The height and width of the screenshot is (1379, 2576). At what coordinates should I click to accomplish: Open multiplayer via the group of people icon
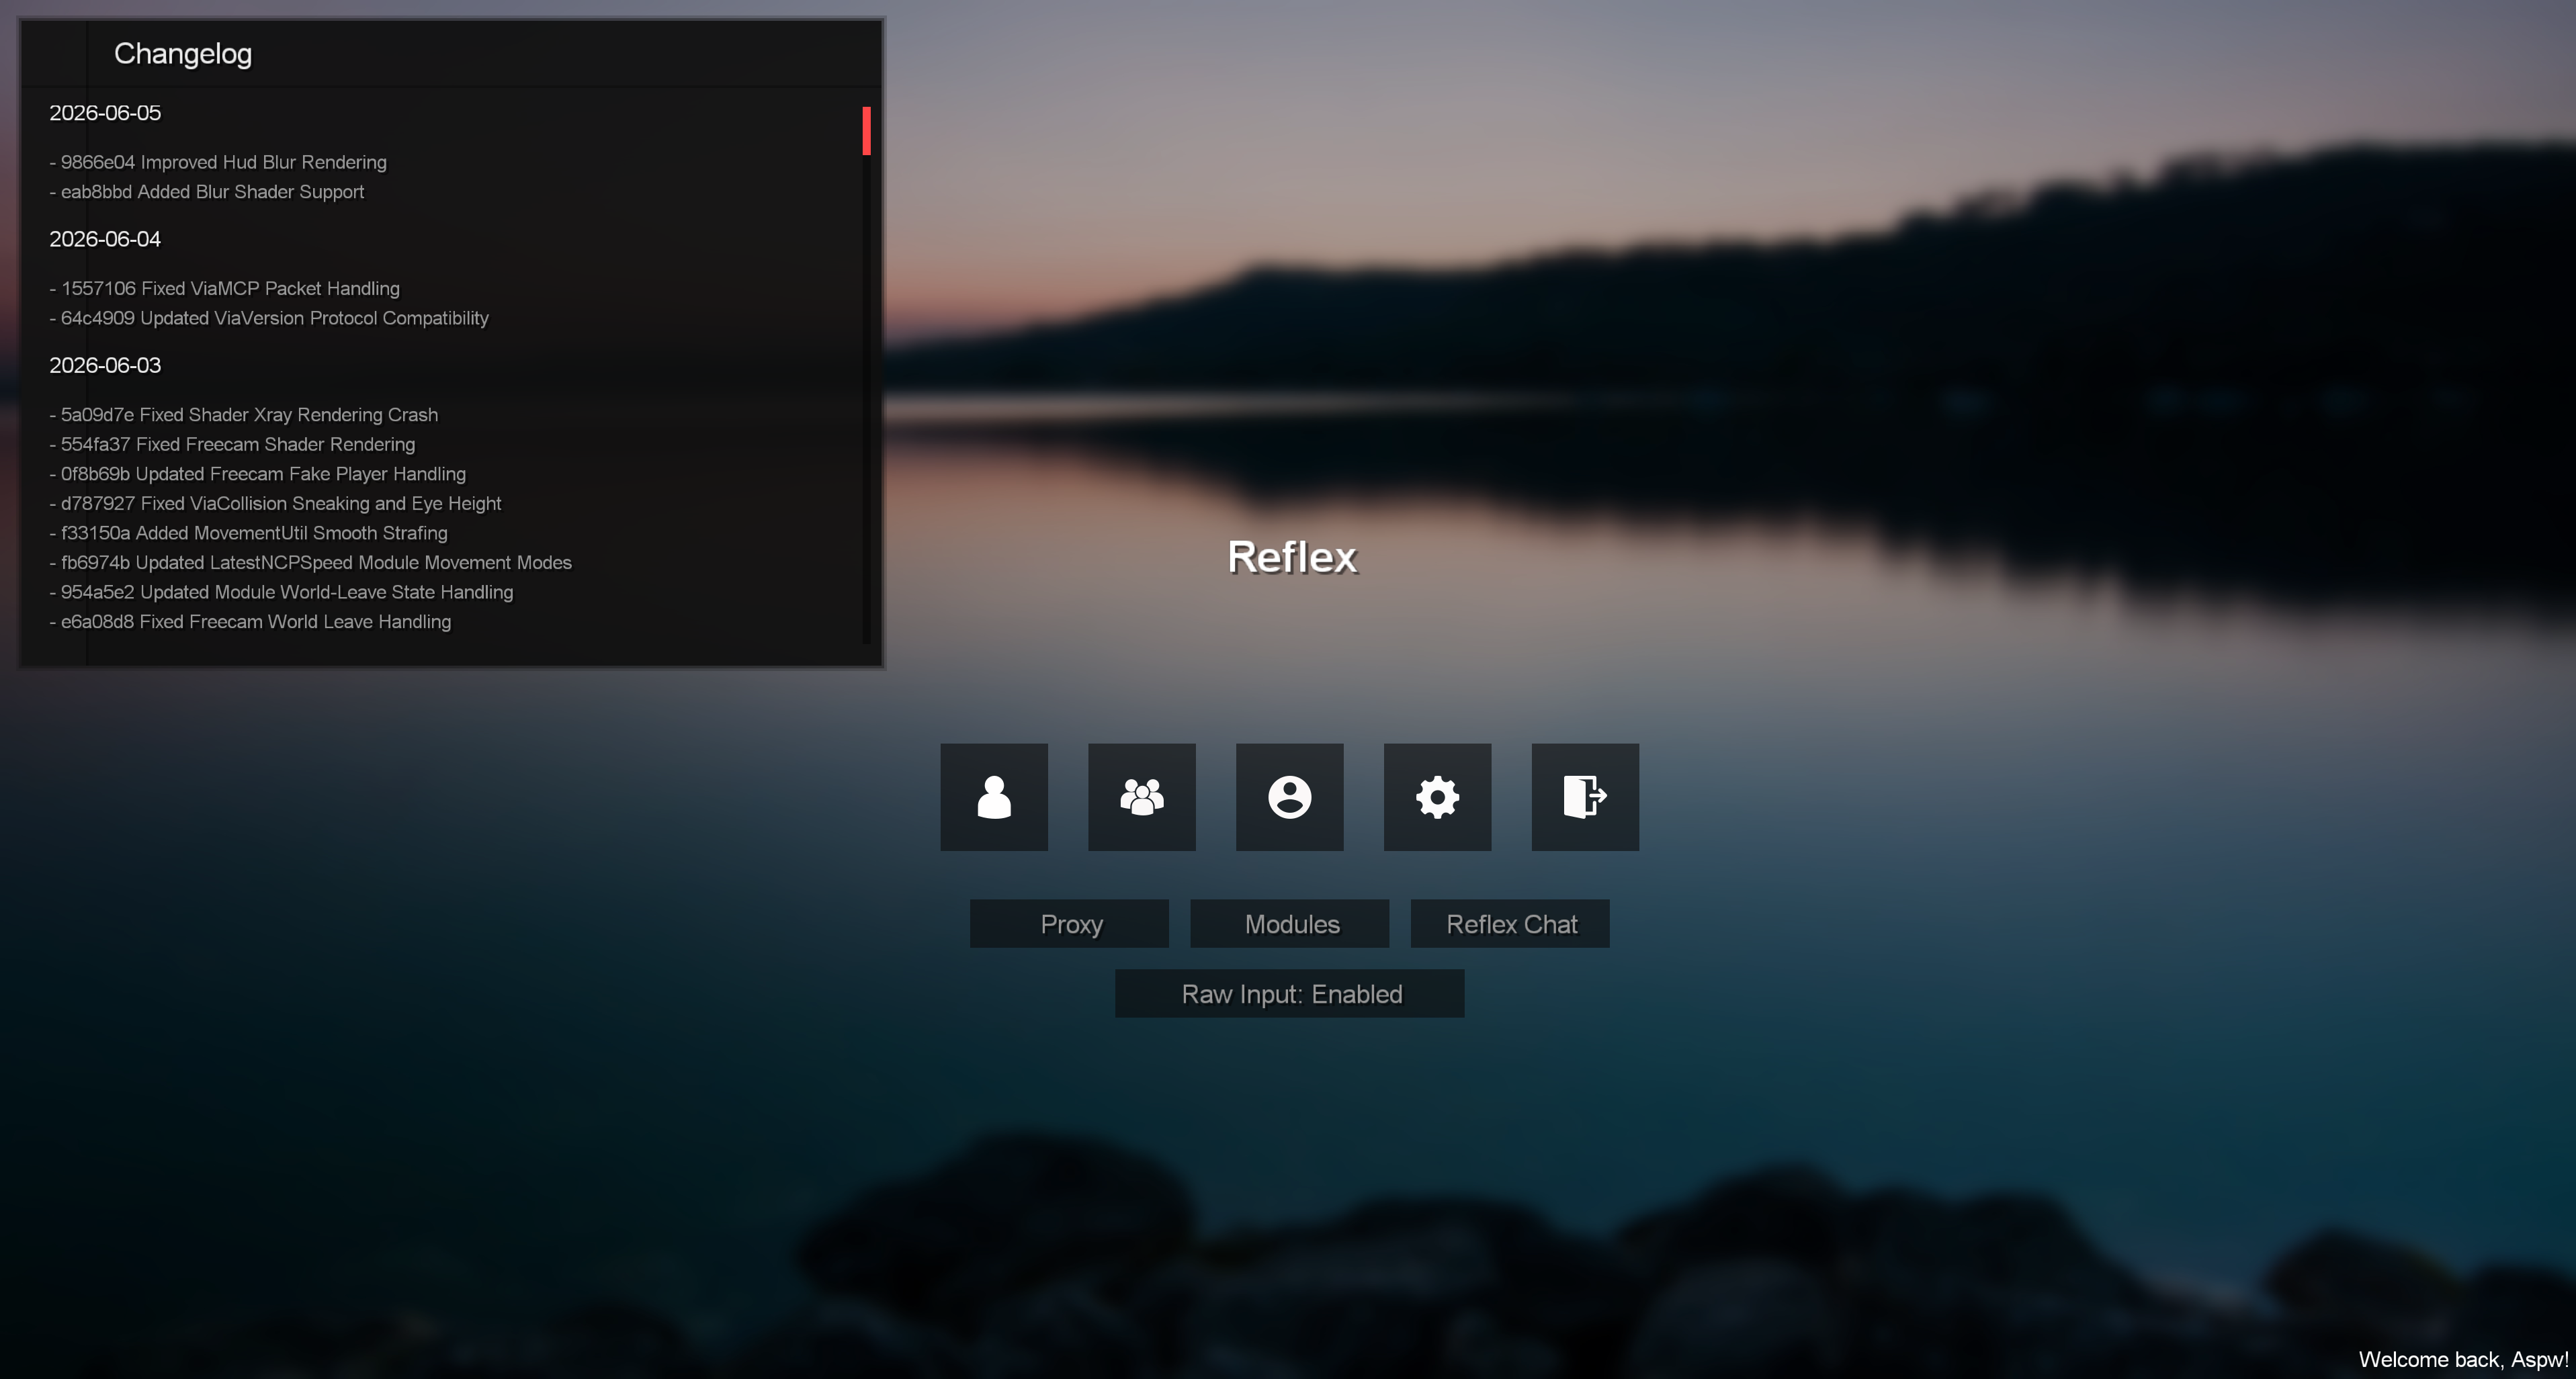click(1142, 797)
